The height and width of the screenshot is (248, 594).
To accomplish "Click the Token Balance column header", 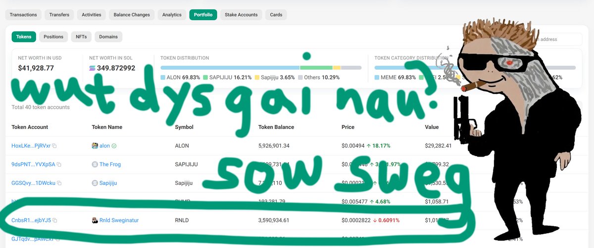I will (276, 127).
